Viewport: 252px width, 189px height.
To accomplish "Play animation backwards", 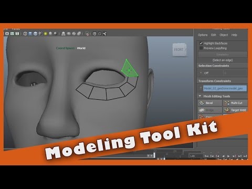I will [x=223, y=156].
